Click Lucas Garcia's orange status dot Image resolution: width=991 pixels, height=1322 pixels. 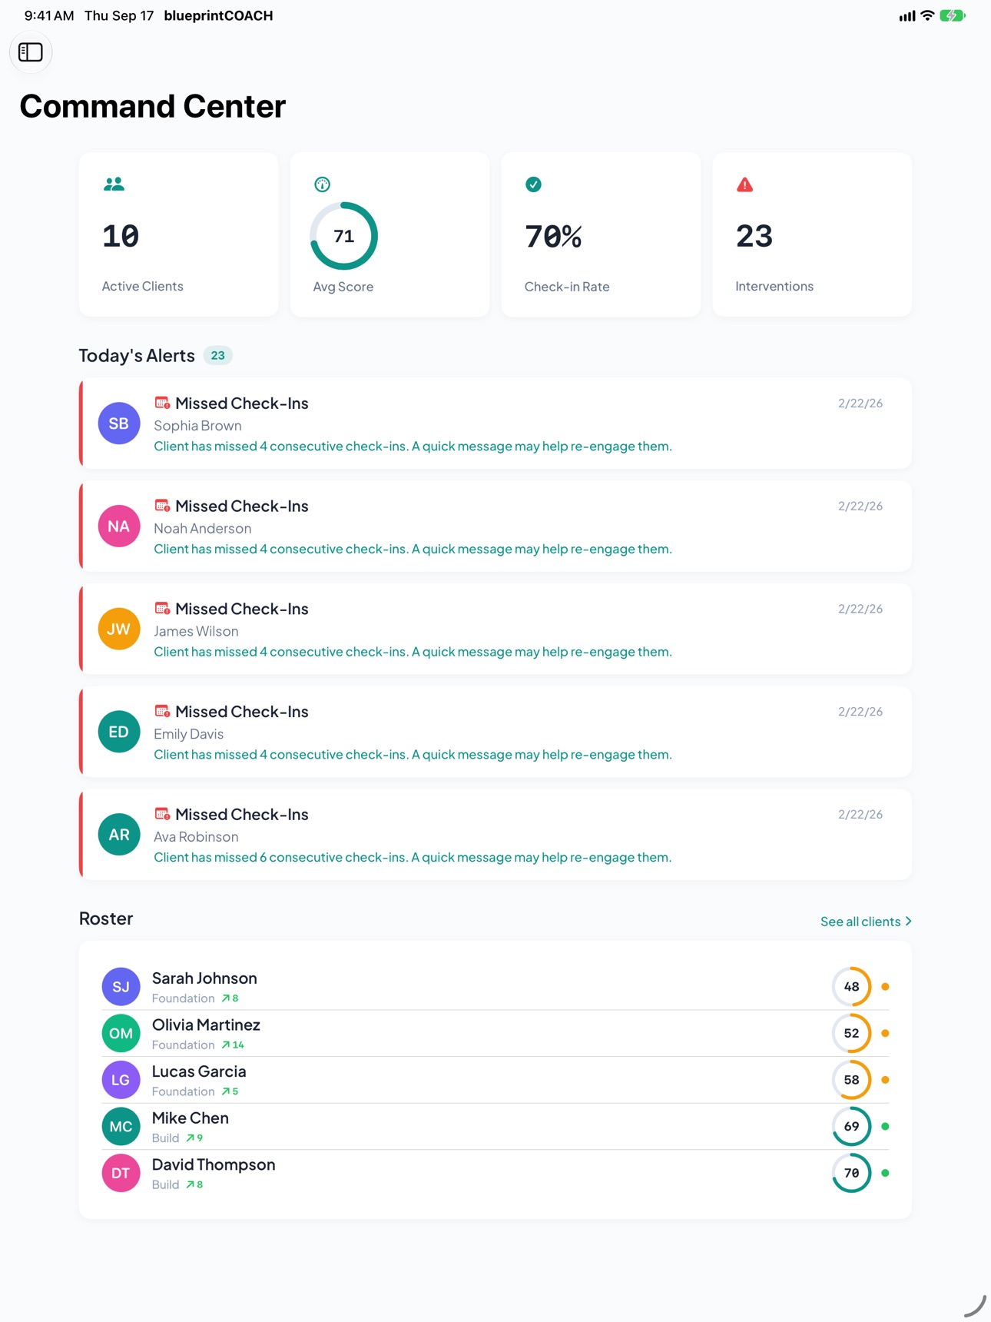pyautogui.click(x=885, y=1080)
